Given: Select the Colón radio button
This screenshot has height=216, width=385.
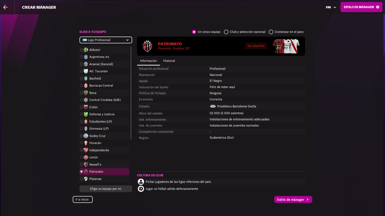Looking at the screenshot, I should [x=81, y=107].
